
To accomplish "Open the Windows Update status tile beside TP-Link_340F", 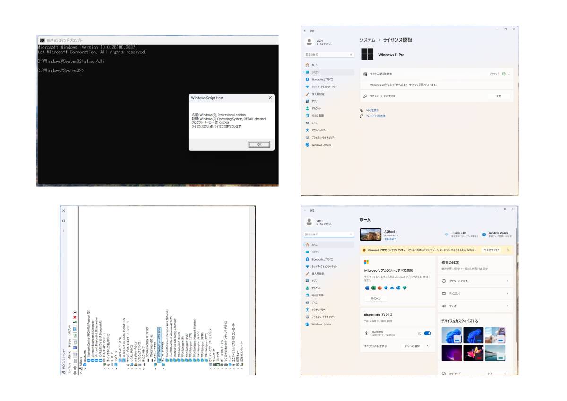I will (x=497, y=234).
